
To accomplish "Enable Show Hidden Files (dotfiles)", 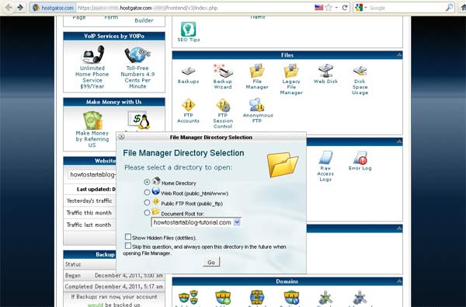I will 128,237.
